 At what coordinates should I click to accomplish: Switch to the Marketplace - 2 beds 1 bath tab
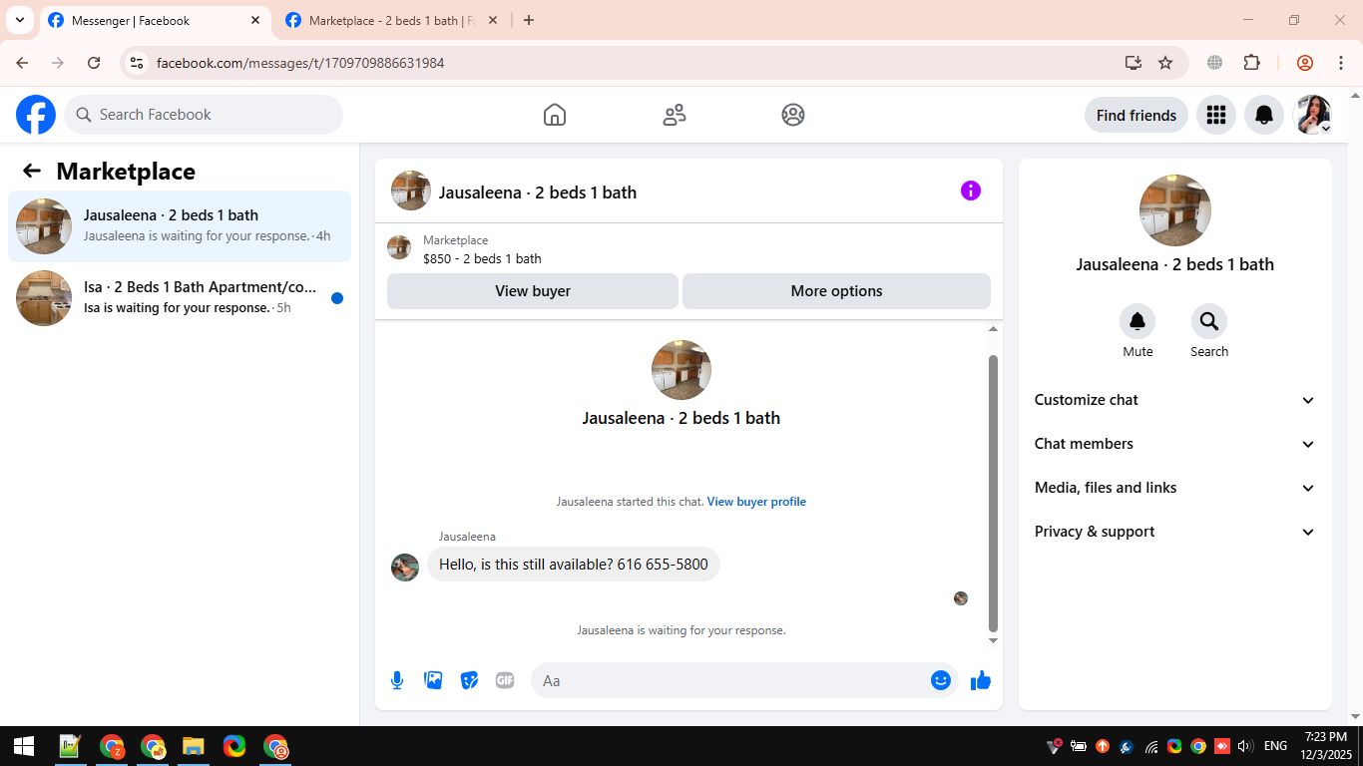point(392,21)
